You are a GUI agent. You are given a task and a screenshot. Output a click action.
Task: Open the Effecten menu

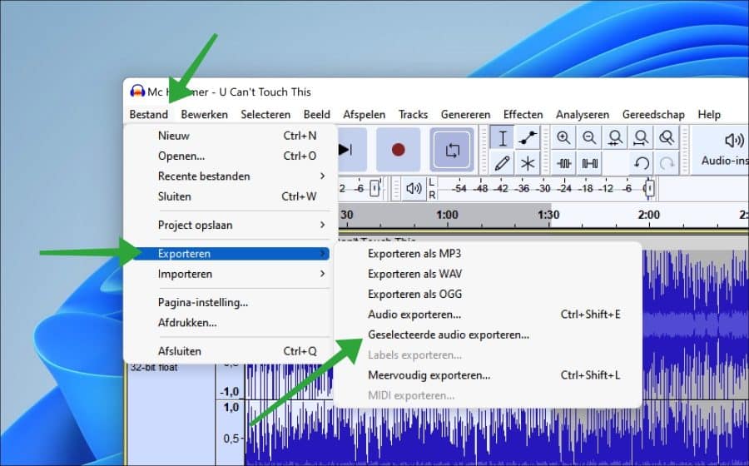523,115
